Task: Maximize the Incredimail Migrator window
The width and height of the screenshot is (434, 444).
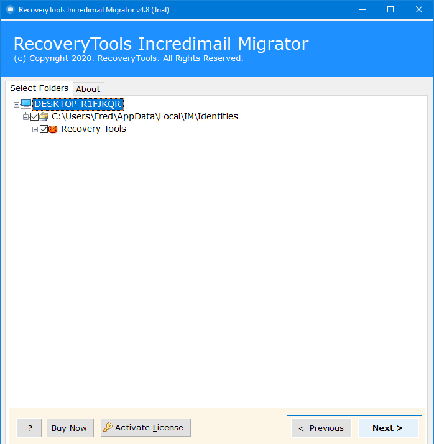Action: [390, 9]
